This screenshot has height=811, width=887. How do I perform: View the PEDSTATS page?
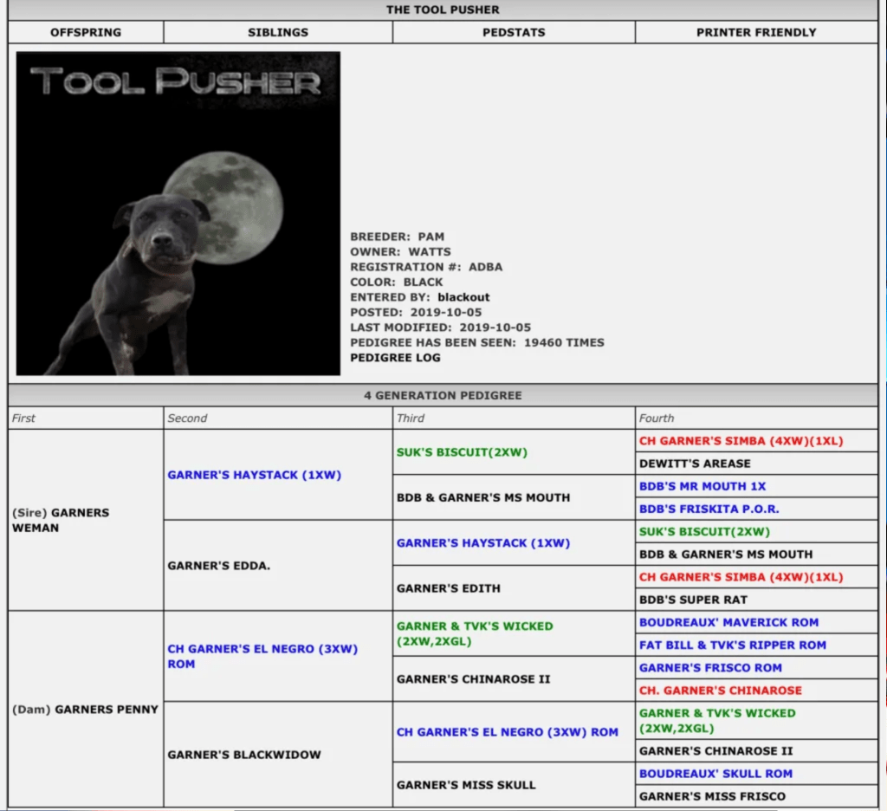tap(514, 32)
